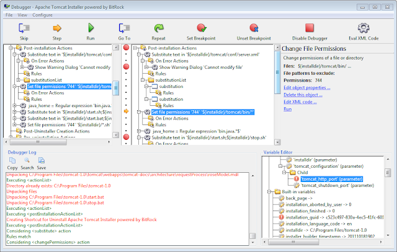The height and width of the screenshot is (252, 397).
Task: Select Post-Uninstaller Creation Actions row
Action: (x=56, y=131)
